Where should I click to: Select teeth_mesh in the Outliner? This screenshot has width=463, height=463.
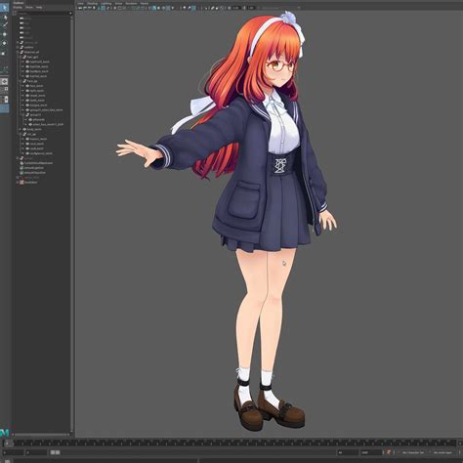37,101
